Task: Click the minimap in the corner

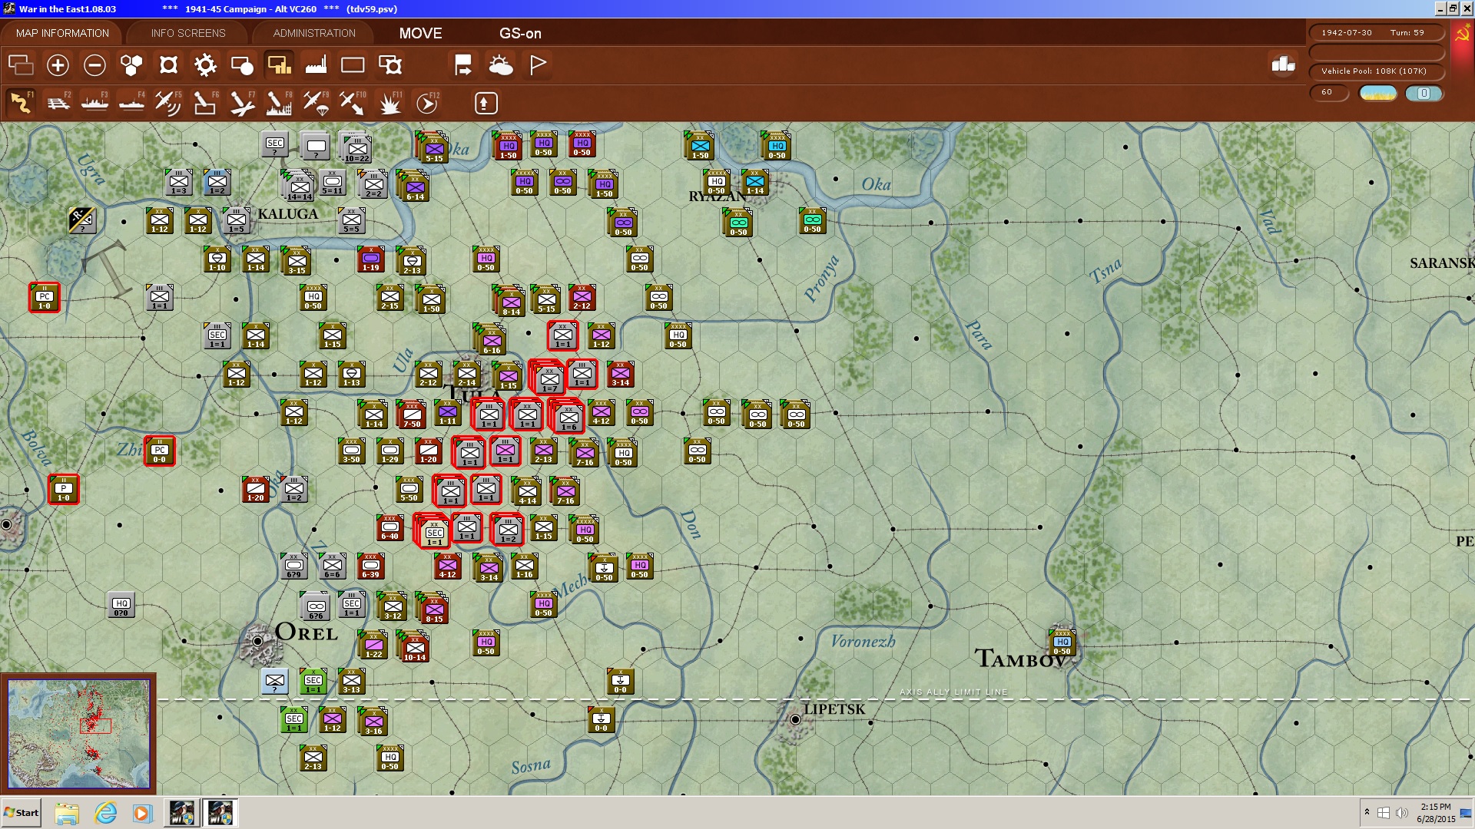Action: (x=78, y=734)
